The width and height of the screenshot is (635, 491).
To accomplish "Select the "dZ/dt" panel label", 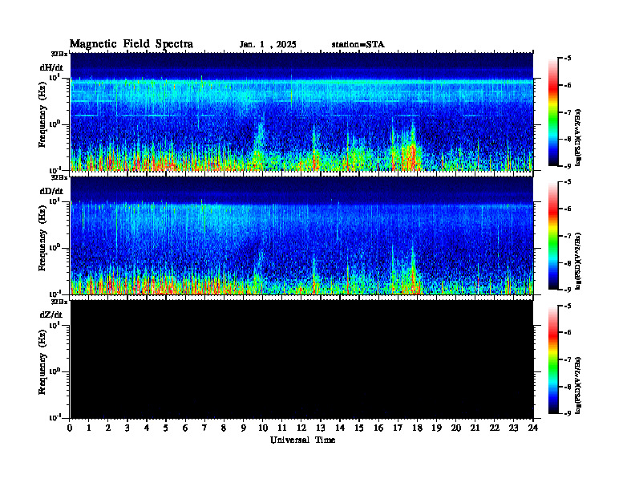I will pyautogui.click(x=51, y=314).
